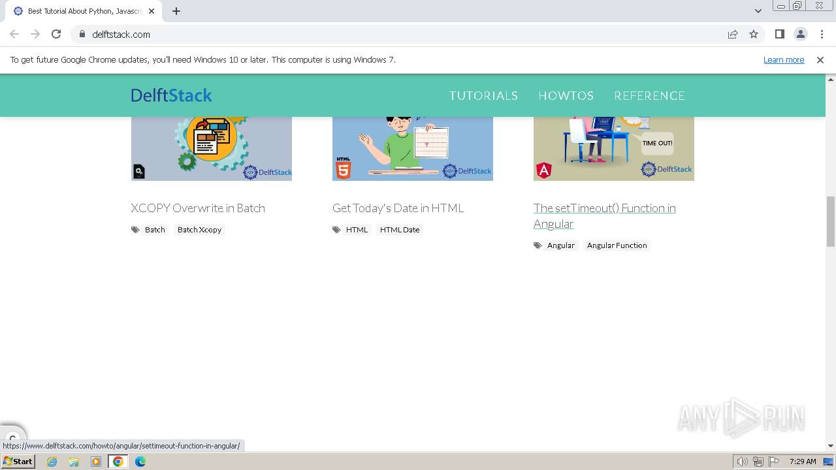
Task: Select the Batch tag
Action: tap(155, 230)
